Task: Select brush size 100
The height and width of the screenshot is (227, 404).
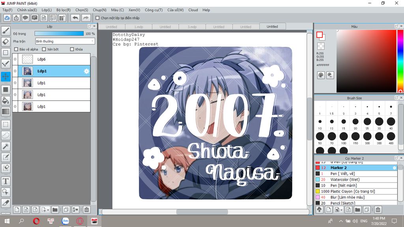Action: click(344, 138)
